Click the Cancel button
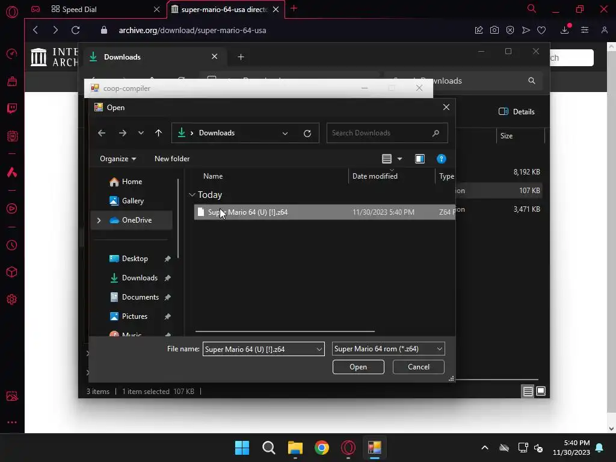616x462 pixels. (419, 367)
